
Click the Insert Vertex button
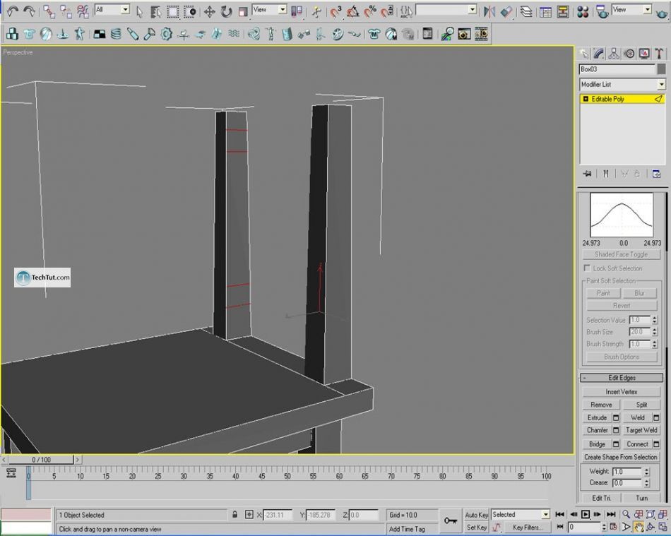(x=622, y=392)
